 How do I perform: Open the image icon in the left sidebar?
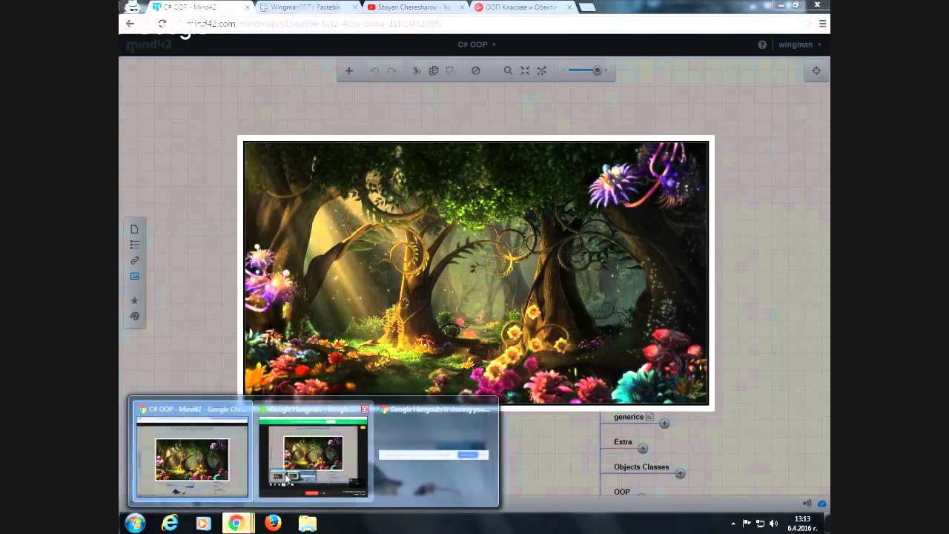click(x=134, y=276)
